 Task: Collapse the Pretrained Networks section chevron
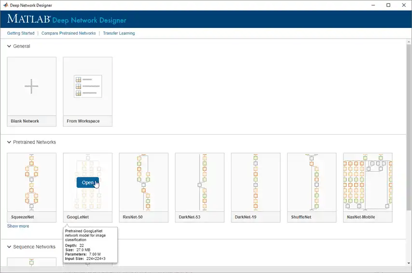(x=9, y=142)
